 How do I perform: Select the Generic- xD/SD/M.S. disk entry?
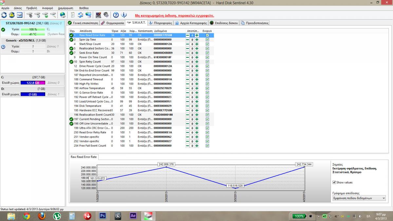pyautogui.click(x=32, y=46)
